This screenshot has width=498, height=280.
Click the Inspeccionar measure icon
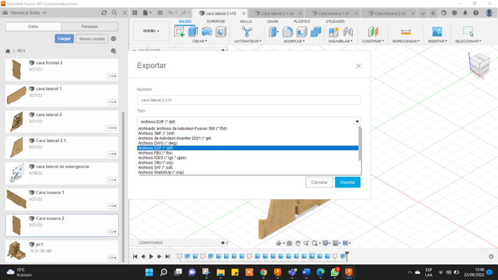[406, 32]
